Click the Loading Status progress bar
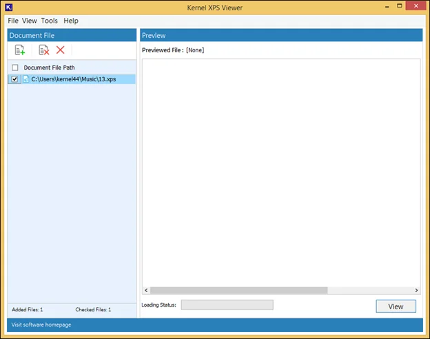 (x=227, y=305)
